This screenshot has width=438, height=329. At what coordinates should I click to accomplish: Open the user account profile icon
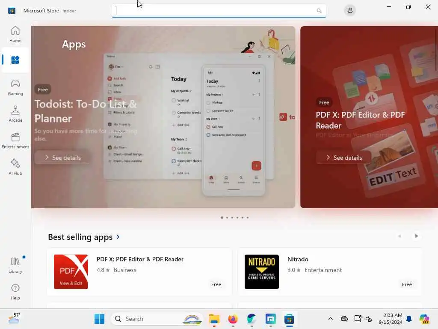350,11
